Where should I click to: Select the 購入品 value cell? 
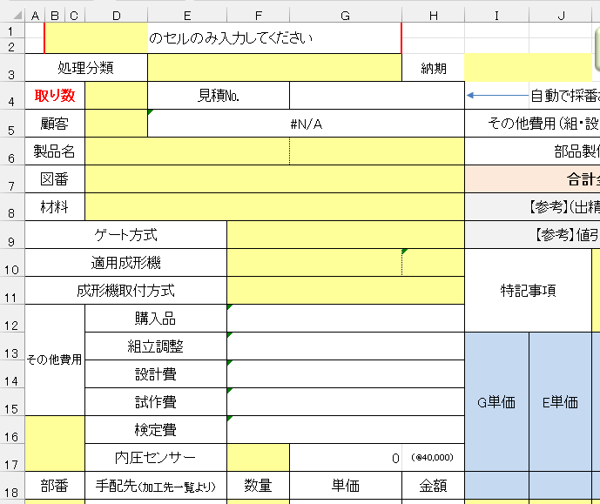(345, 319)
